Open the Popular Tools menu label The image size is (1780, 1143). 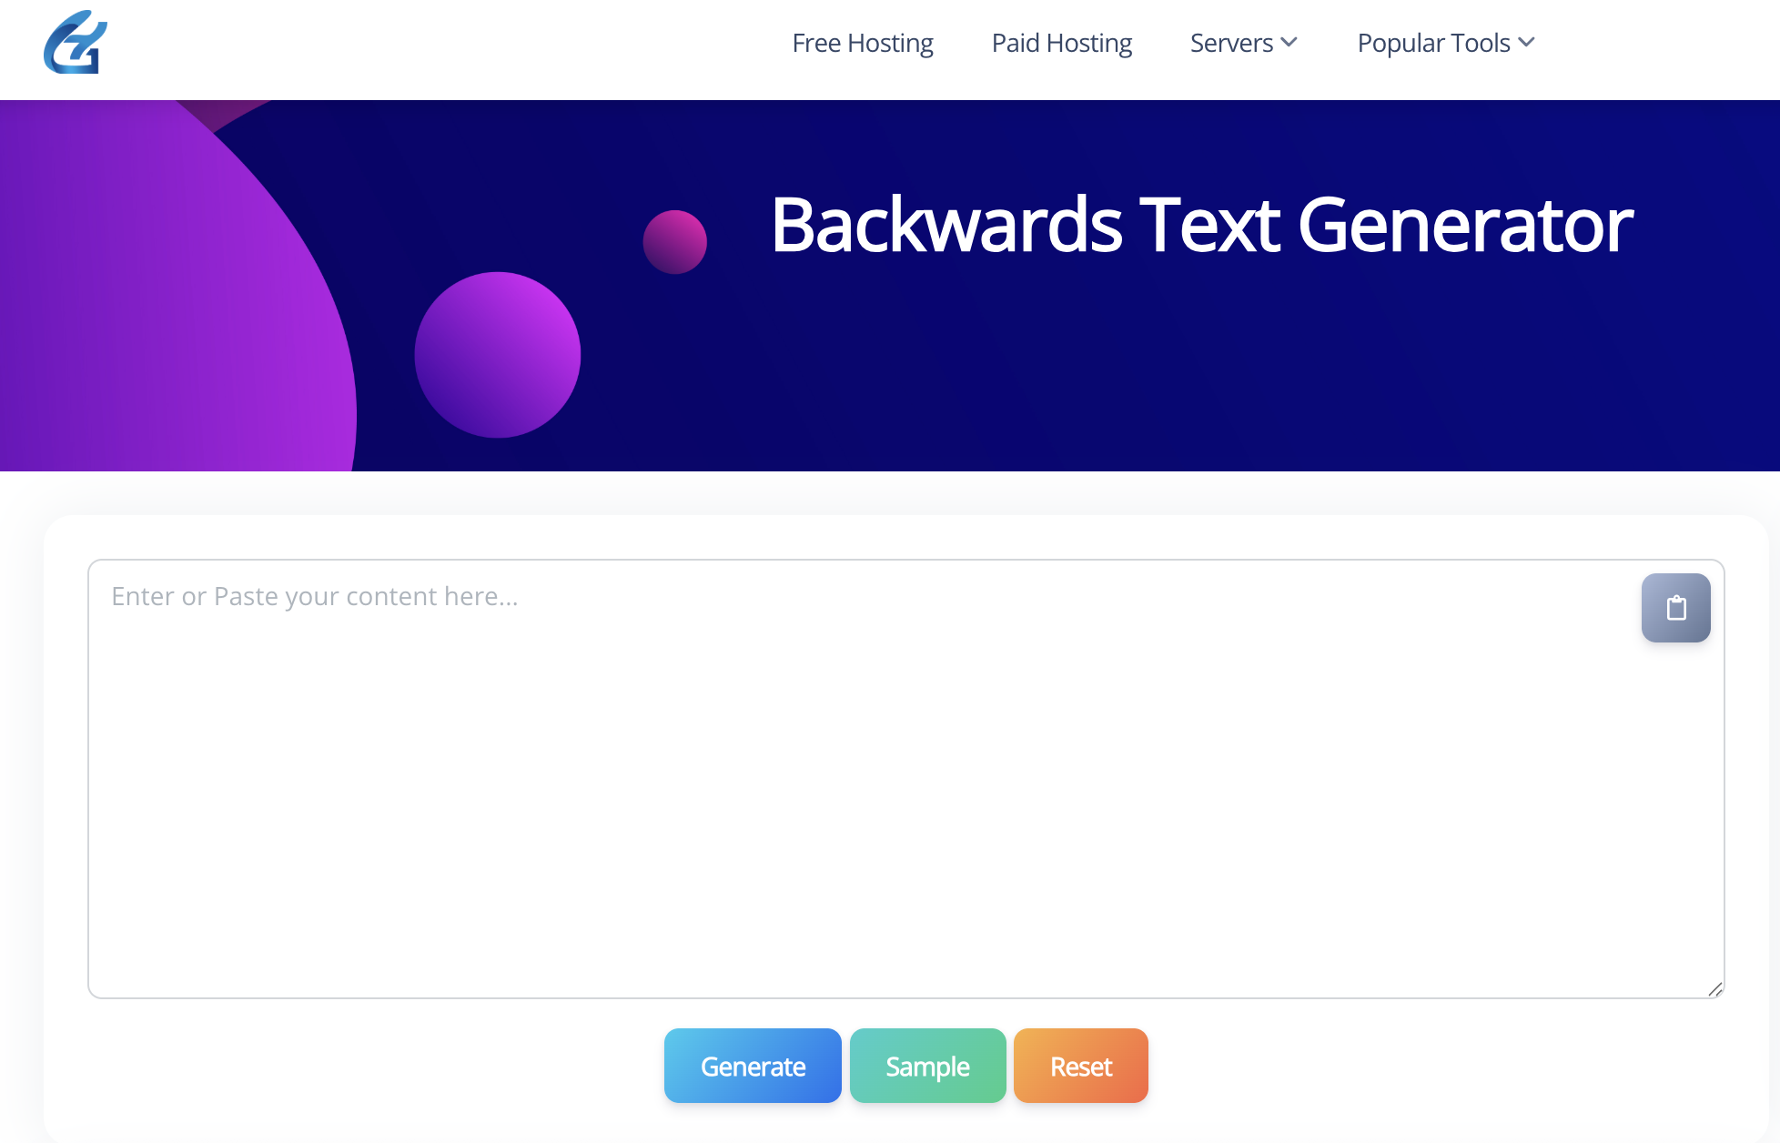coord(1433,43)
